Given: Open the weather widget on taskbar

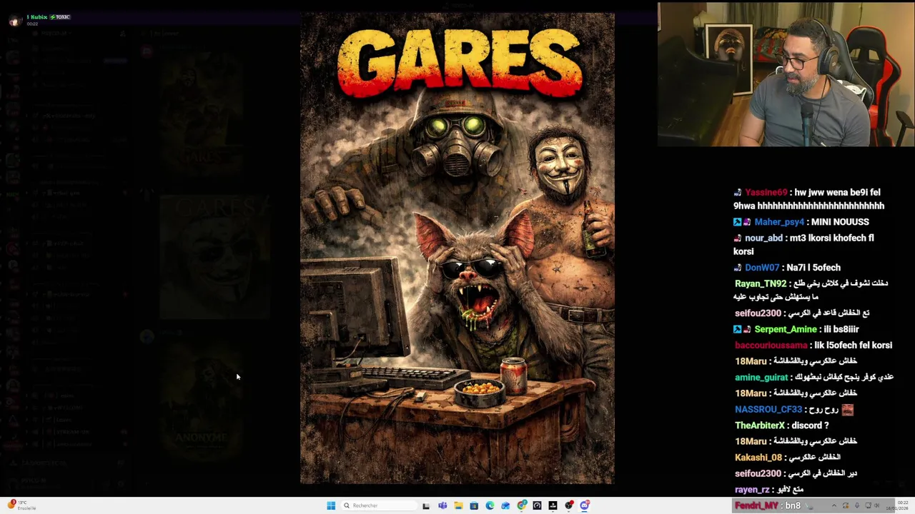Looking at the screenshot, I should click(x=21, y=505).
